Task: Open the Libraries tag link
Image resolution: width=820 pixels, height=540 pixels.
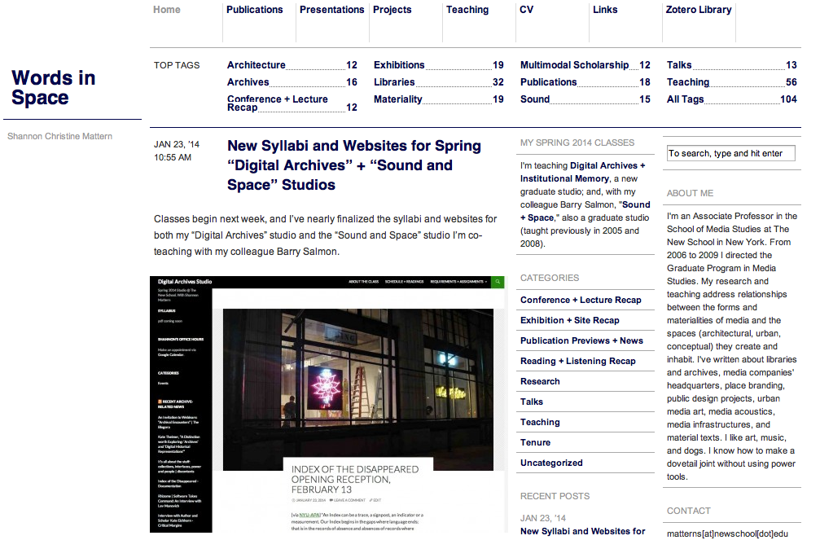Action: click(394, 82)
